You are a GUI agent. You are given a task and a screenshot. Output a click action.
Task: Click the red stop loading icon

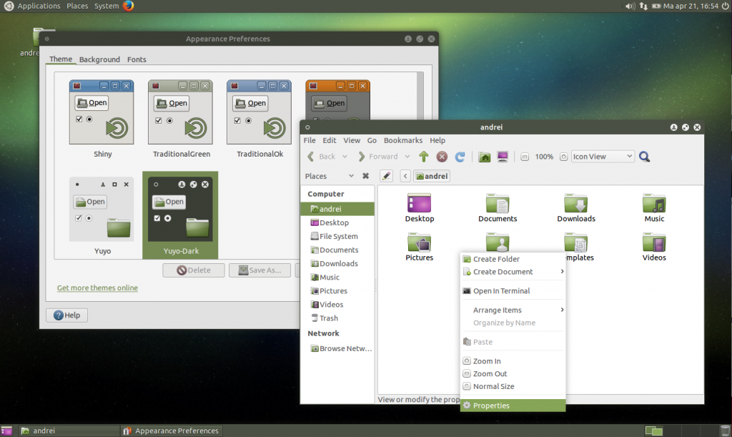click(441, 156)
